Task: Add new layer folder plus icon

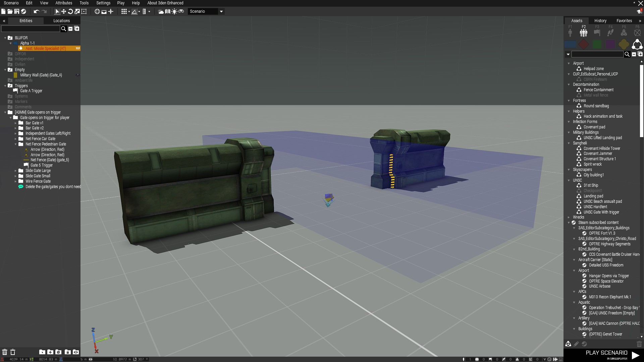Action: click(50, 352)
